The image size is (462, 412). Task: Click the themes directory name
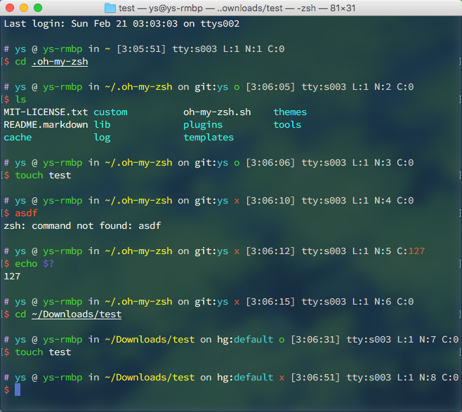(290, 112)
